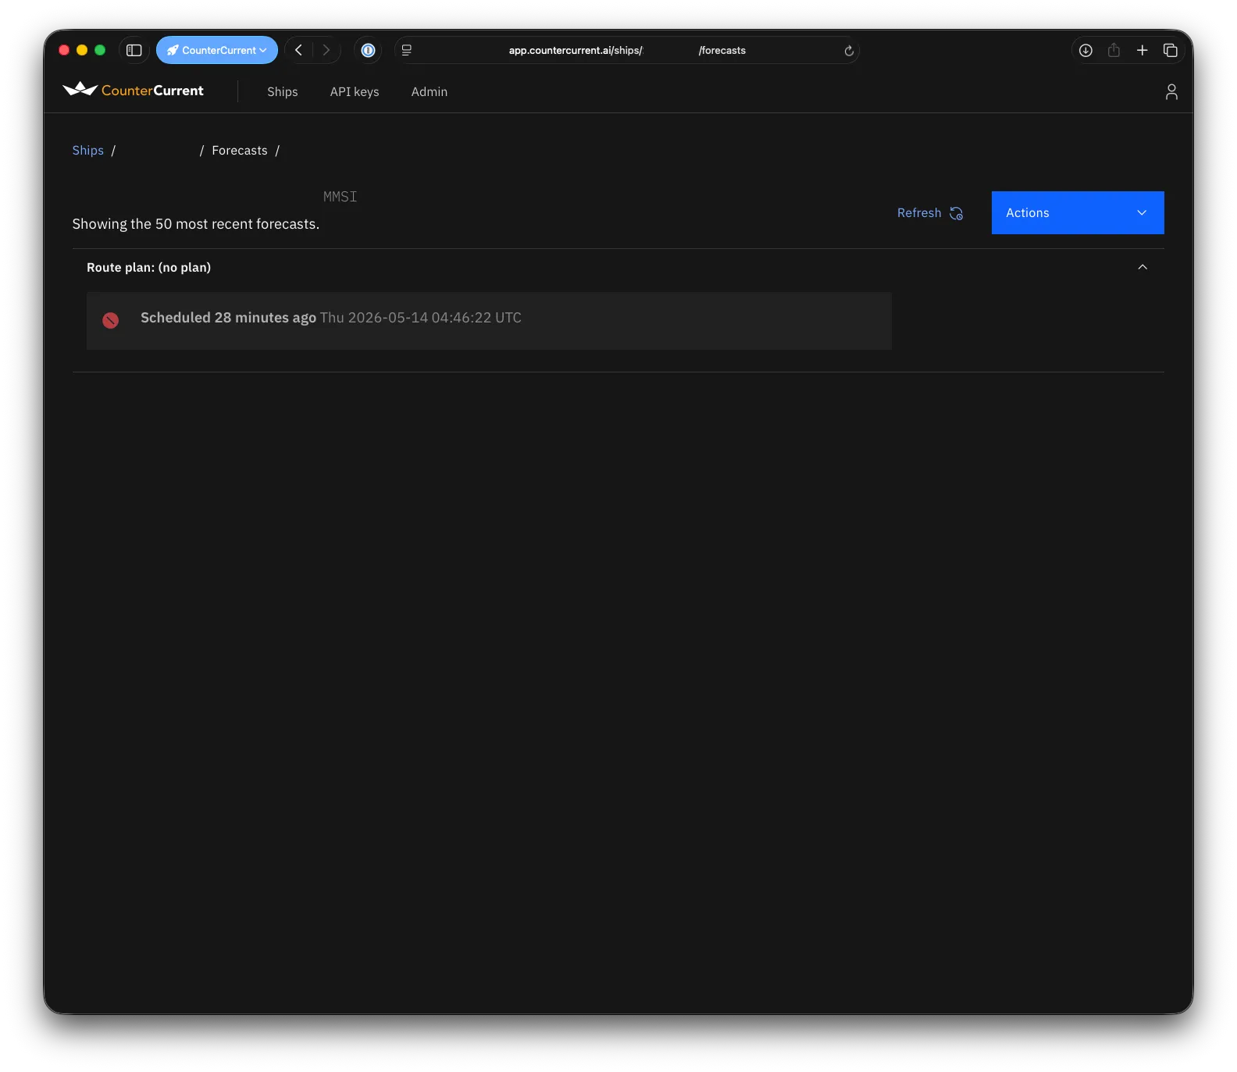Open the Share icon in Safari toolbar

click(x=1114, y=50)
